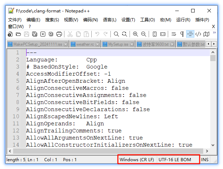This screenshot has height=169, width=223.
Task: Click the horizontal scrollbar right arrow
Action: tap(207, 151)
